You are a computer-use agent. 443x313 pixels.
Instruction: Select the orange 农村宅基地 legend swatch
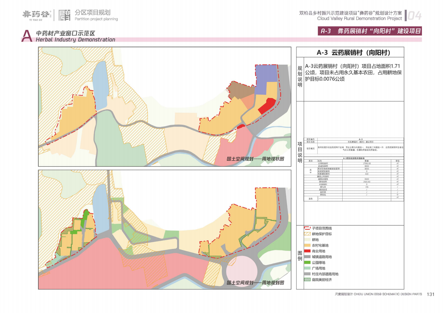pos(307,245)
